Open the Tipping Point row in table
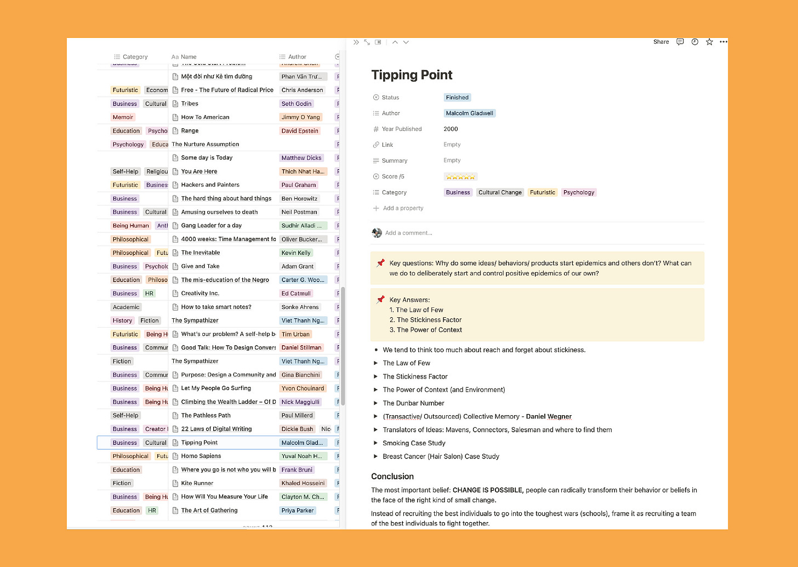Viewport: 798px width, 567px height. click(x=200, y=443)
